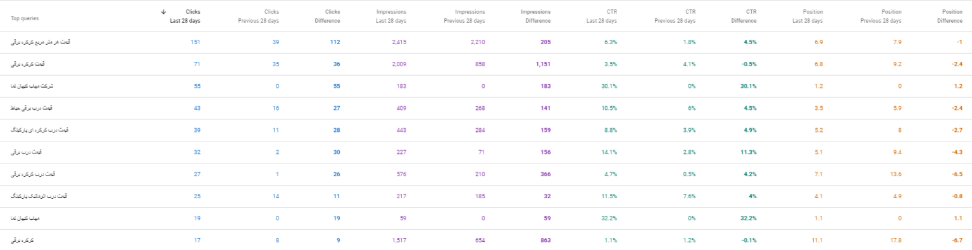The width and height of the screenshot is (972, 250).
Task: Sort by CTR Last 28 days header
Action: tap(602, 16)
